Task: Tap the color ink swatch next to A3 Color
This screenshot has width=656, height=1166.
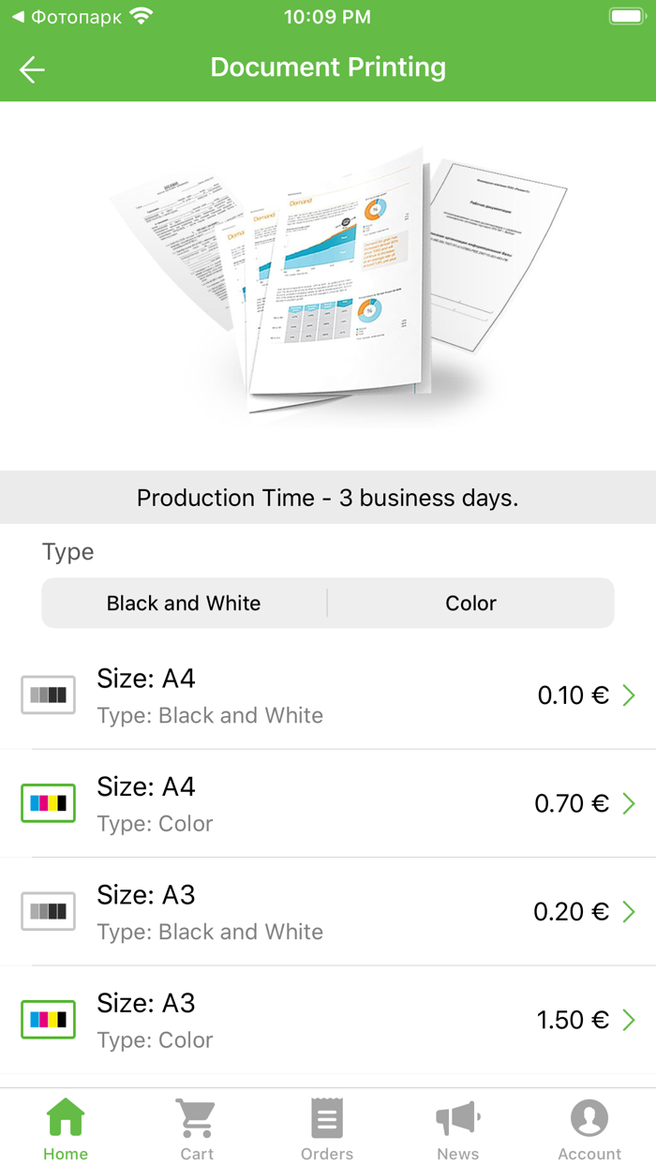Action: pyautogui.click(x=48, y=1020)
